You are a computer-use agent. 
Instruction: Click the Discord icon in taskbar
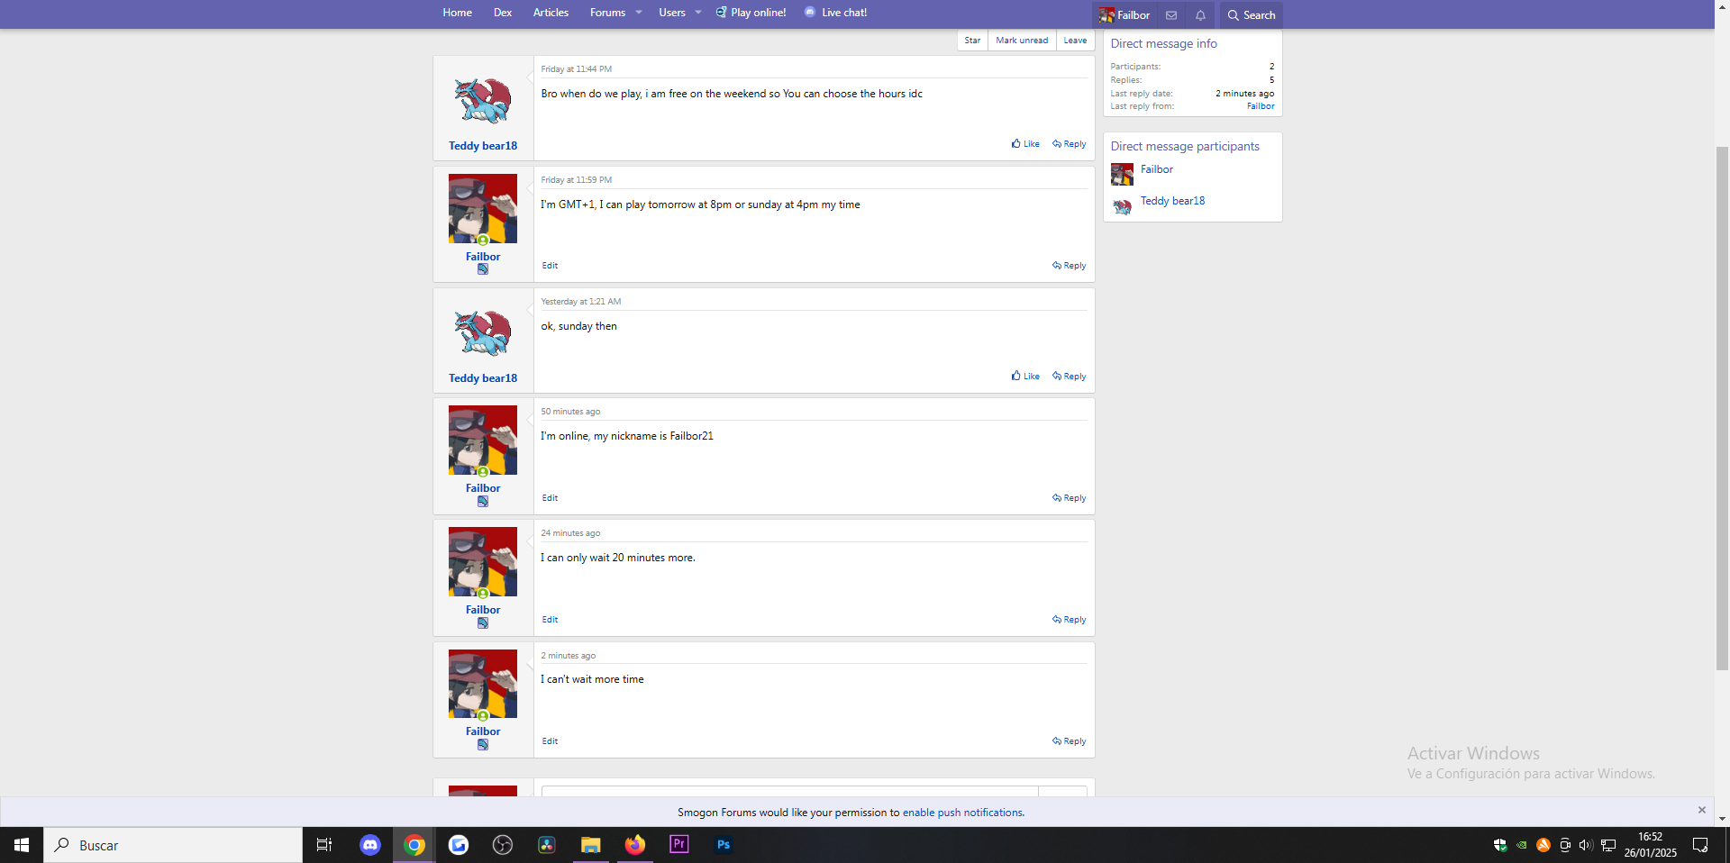point(370,845)
